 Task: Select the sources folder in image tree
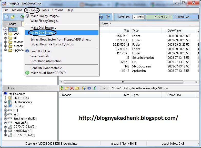(18, 42)
